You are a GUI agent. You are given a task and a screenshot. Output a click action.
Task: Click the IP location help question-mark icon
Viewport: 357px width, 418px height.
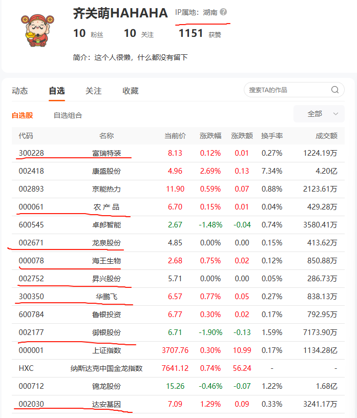(223, 12)
